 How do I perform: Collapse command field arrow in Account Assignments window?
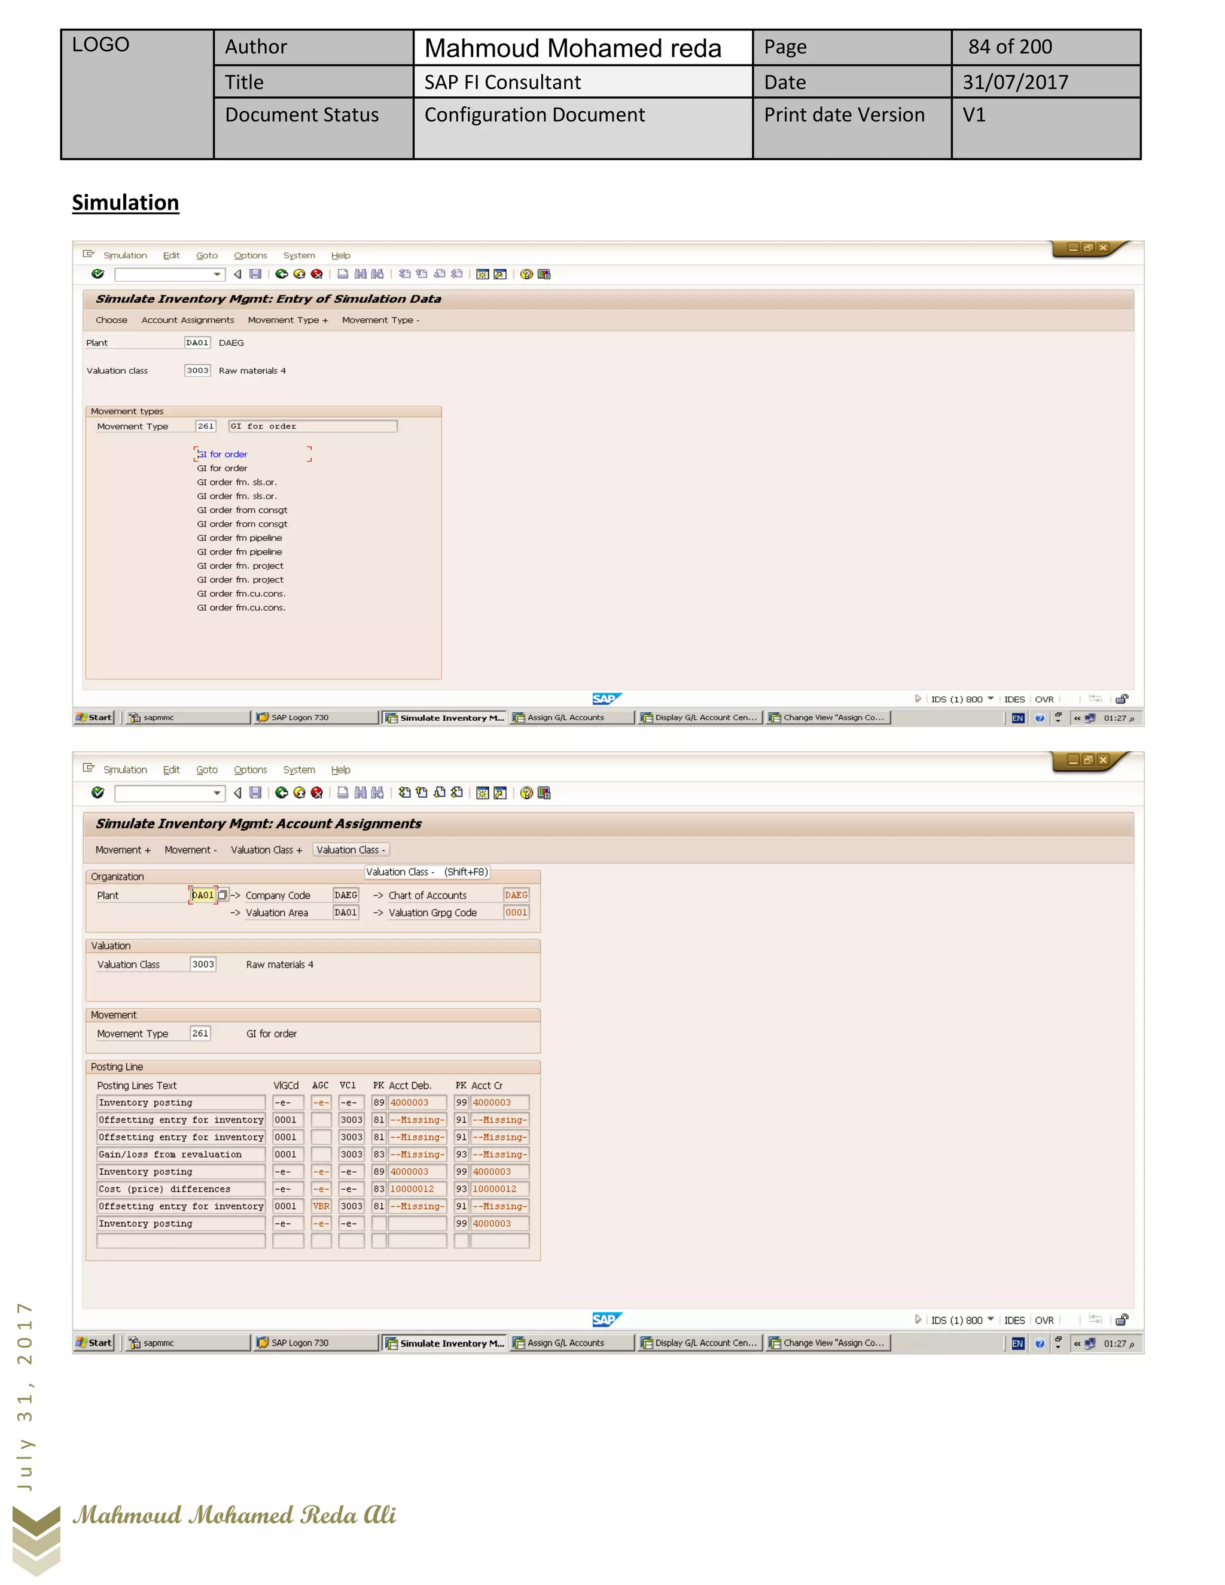[x=237, y=792]
